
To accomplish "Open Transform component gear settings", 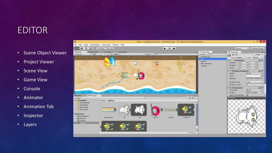I will point(262,60).
